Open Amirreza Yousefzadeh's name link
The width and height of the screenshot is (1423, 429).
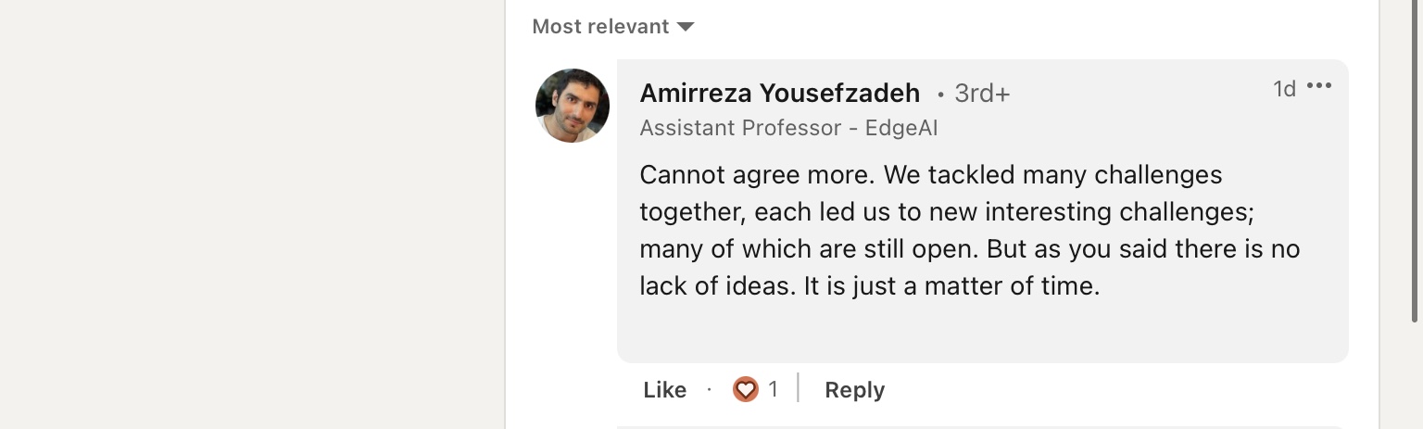(x=780, y=94)
